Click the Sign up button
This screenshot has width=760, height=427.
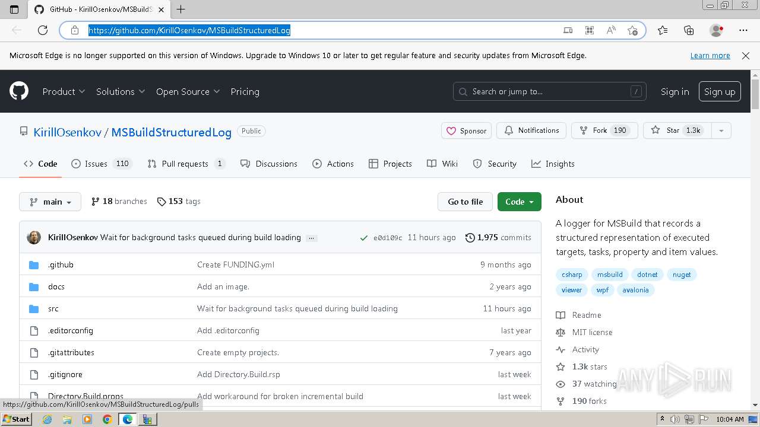click(x=720, y=91)
